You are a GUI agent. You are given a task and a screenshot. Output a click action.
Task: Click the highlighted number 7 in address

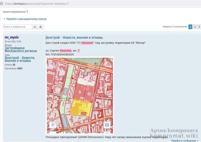point(79,50)
